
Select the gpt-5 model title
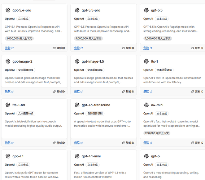(155, 156)
